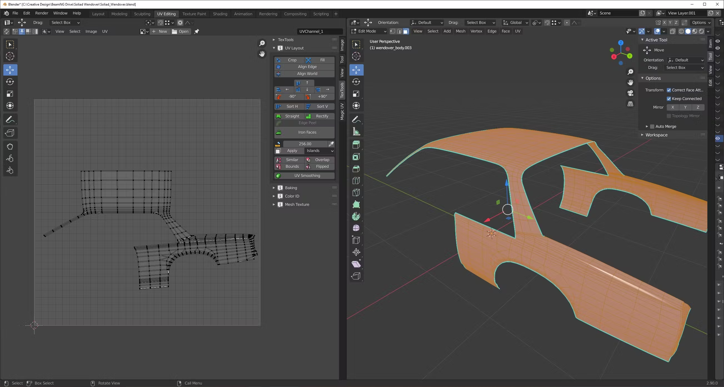Click the 256.00 texel density field

point(305,144)
